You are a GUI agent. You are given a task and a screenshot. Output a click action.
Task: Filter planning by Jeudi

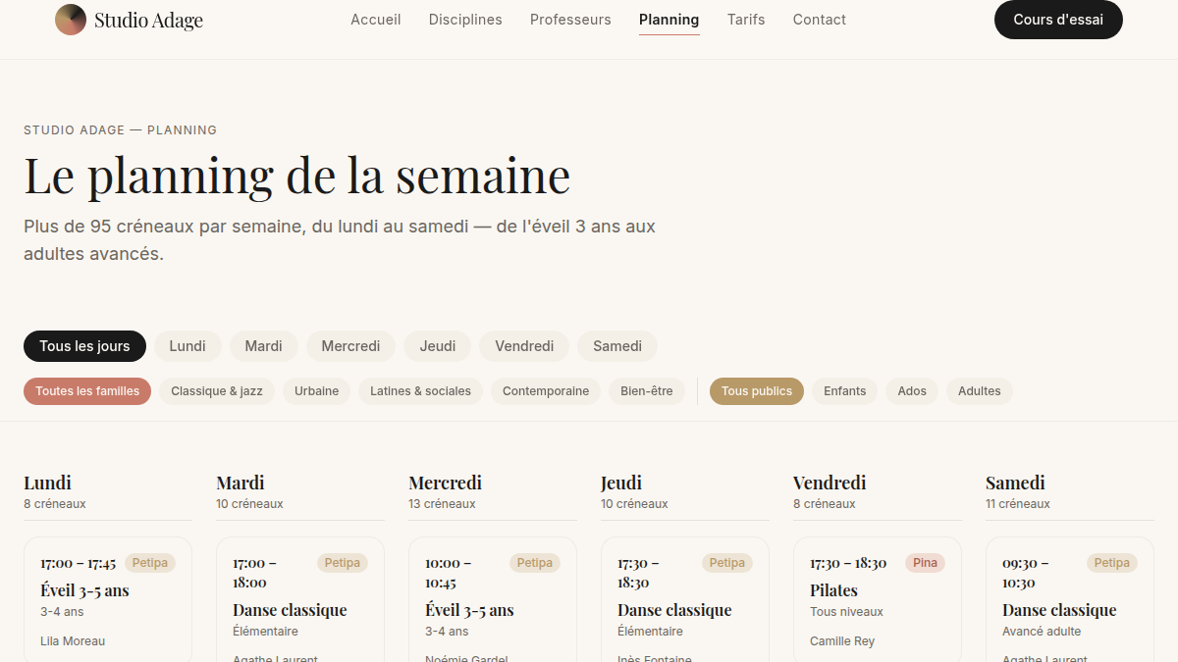[438, 346]
